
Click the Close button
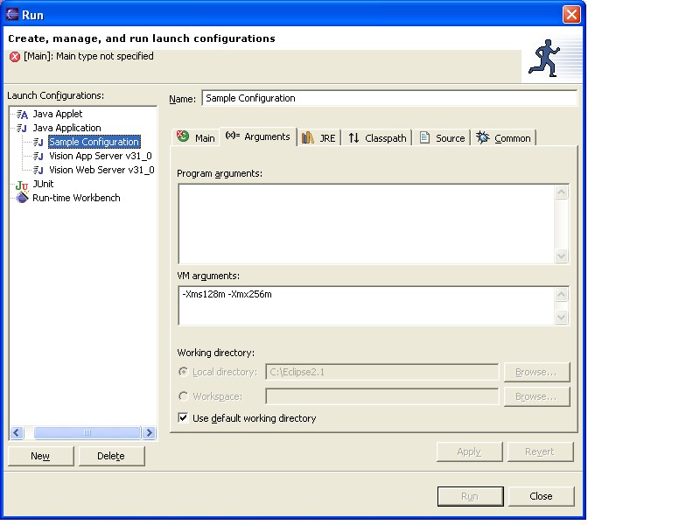tap(541, 496)
